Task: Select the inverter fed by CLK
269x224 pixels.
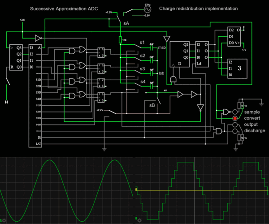Action: [x=39, y=38]
